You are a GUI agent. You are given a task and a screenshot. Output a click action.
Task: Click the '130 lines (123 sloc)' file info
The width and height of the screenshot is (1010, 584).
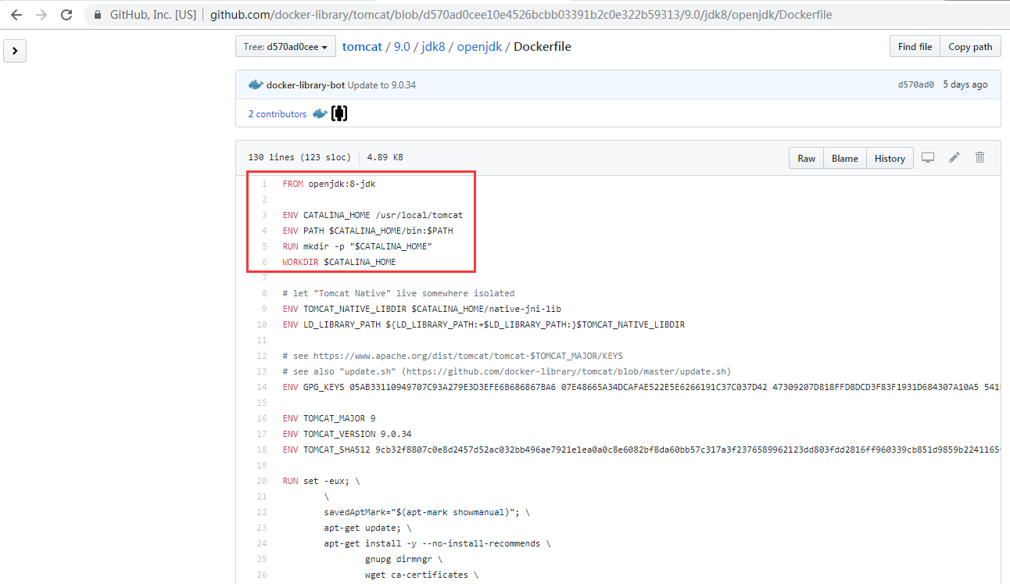tap(299, 157)
